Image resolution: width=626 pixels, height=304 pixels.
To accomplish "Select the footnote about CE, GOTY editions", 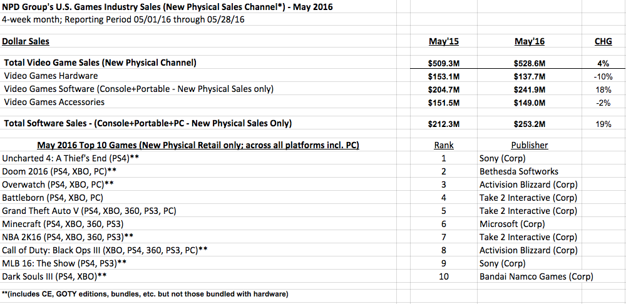I will (145, 295).
